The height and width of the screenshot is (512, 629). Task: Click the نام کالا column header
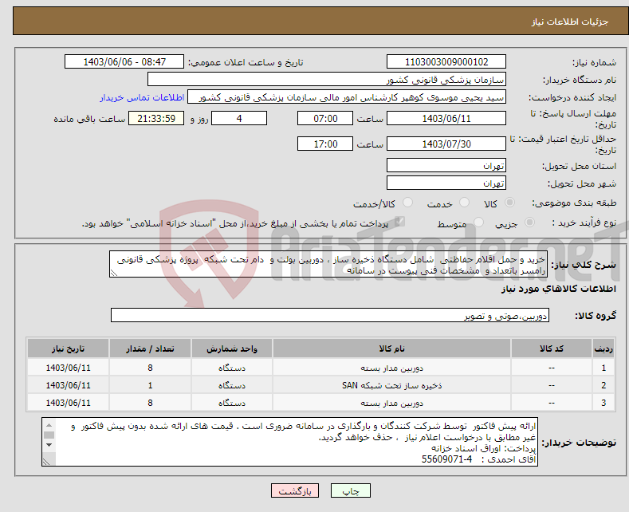pos(391,349)
